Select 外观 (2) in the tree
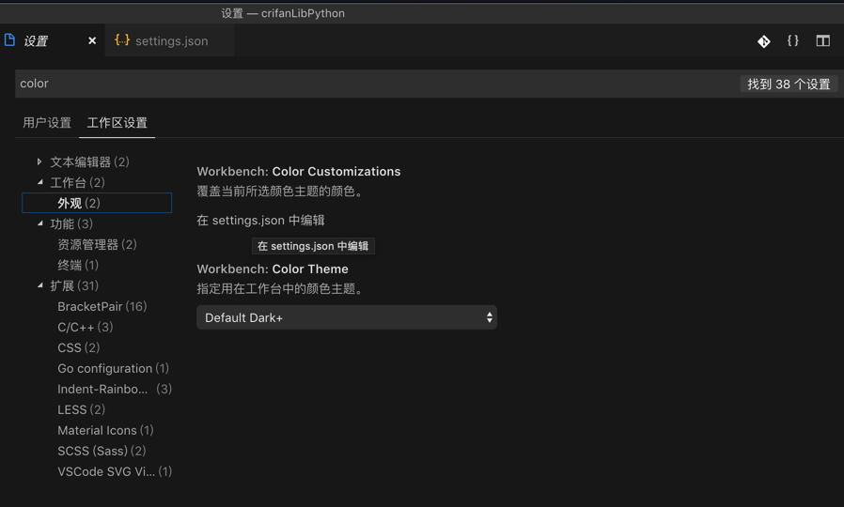The height and width of the screenshot is (507, 844). 97,203
